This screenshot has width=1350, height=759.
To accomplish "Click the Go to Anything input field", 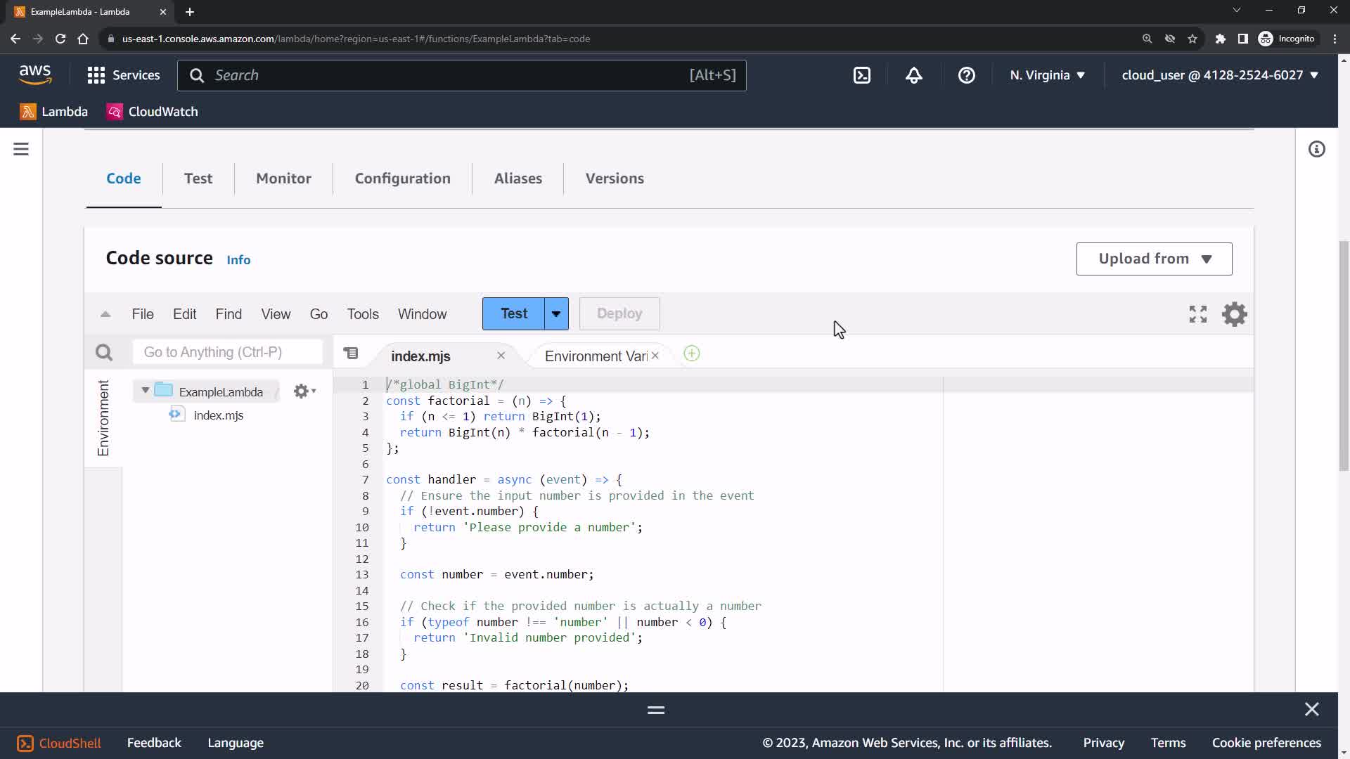I will [x=227, y=352].
